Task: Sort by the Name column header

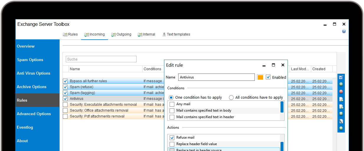Action: (105, 69)
